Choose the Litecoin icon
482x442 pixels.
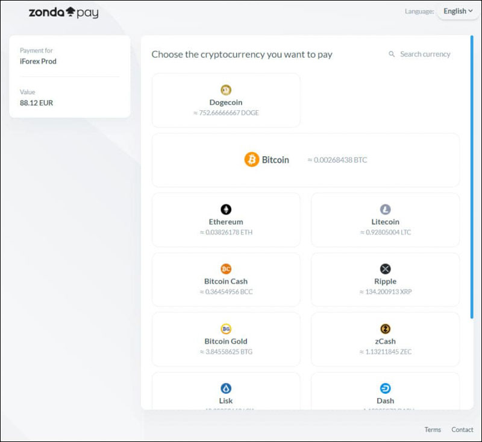[x=385, y=210]
